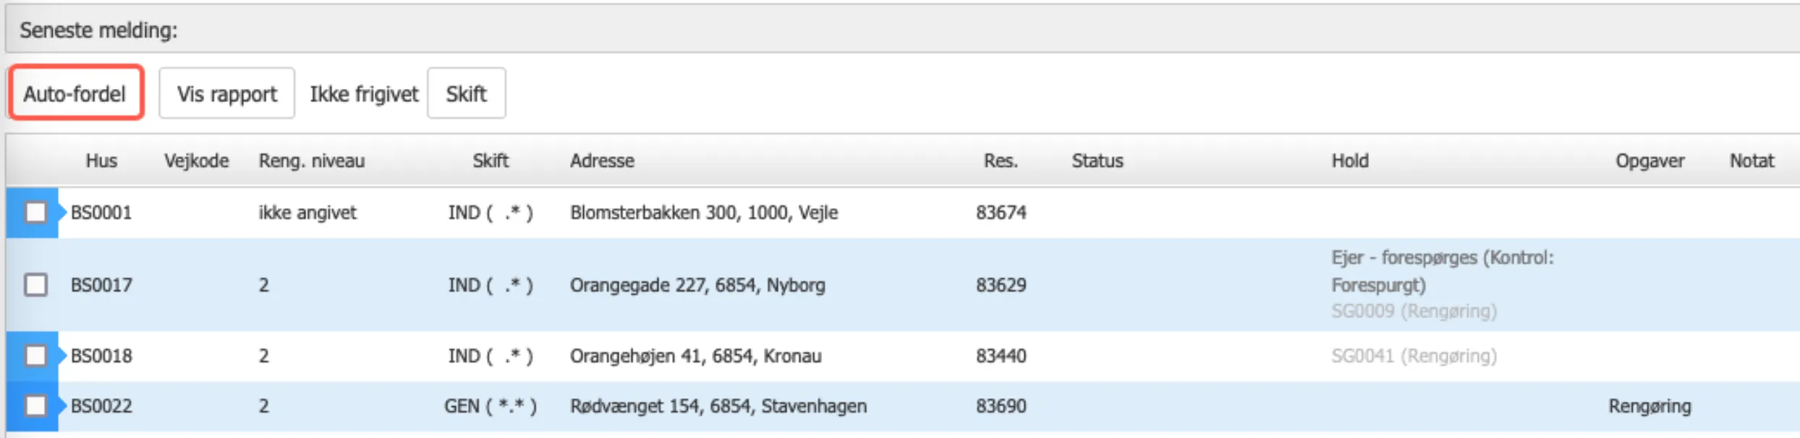This screenshot has height=438, width=1800.
Task: Click the Notat column header
Action: click(x=1752, y=160)
